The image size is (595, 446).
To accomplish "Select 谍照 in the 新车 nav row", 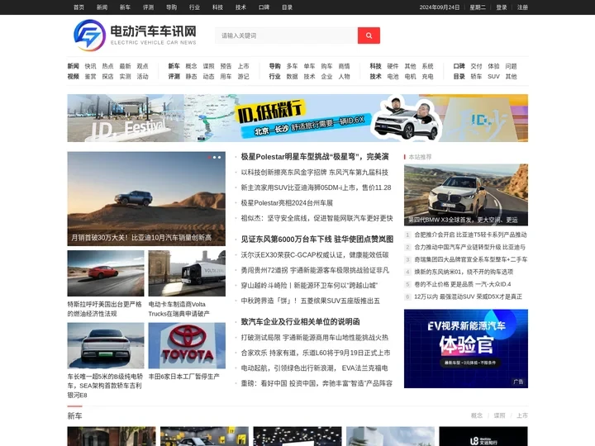I will pos(209,66).
